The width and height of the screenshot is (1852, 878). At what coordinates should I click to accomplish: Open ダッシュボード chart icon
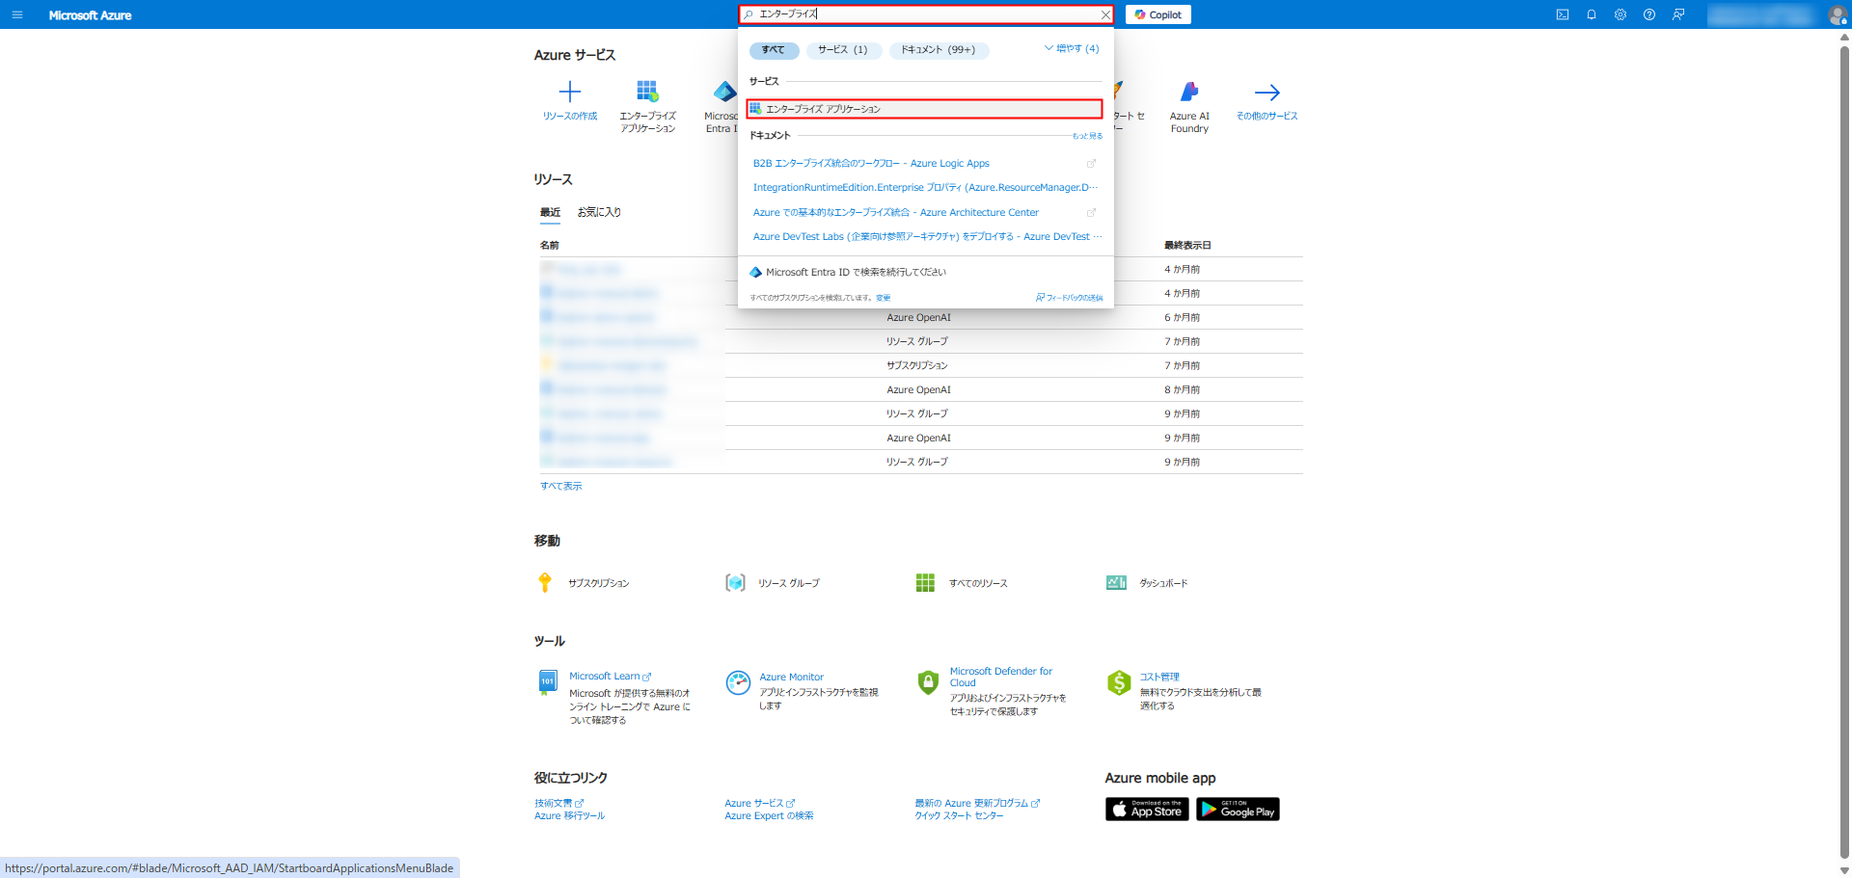(1116, 583)
